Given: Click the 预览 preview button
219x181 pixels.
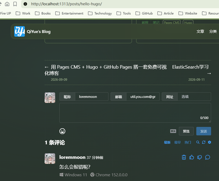Looking at the screenshot, I should pyautogui.click(x=186, y=131).
